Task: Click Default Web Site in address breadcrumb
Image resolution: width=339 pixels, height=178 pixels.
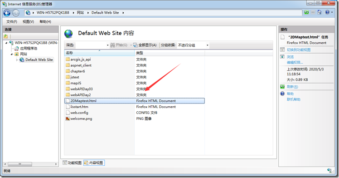Action: pos(105,13)
